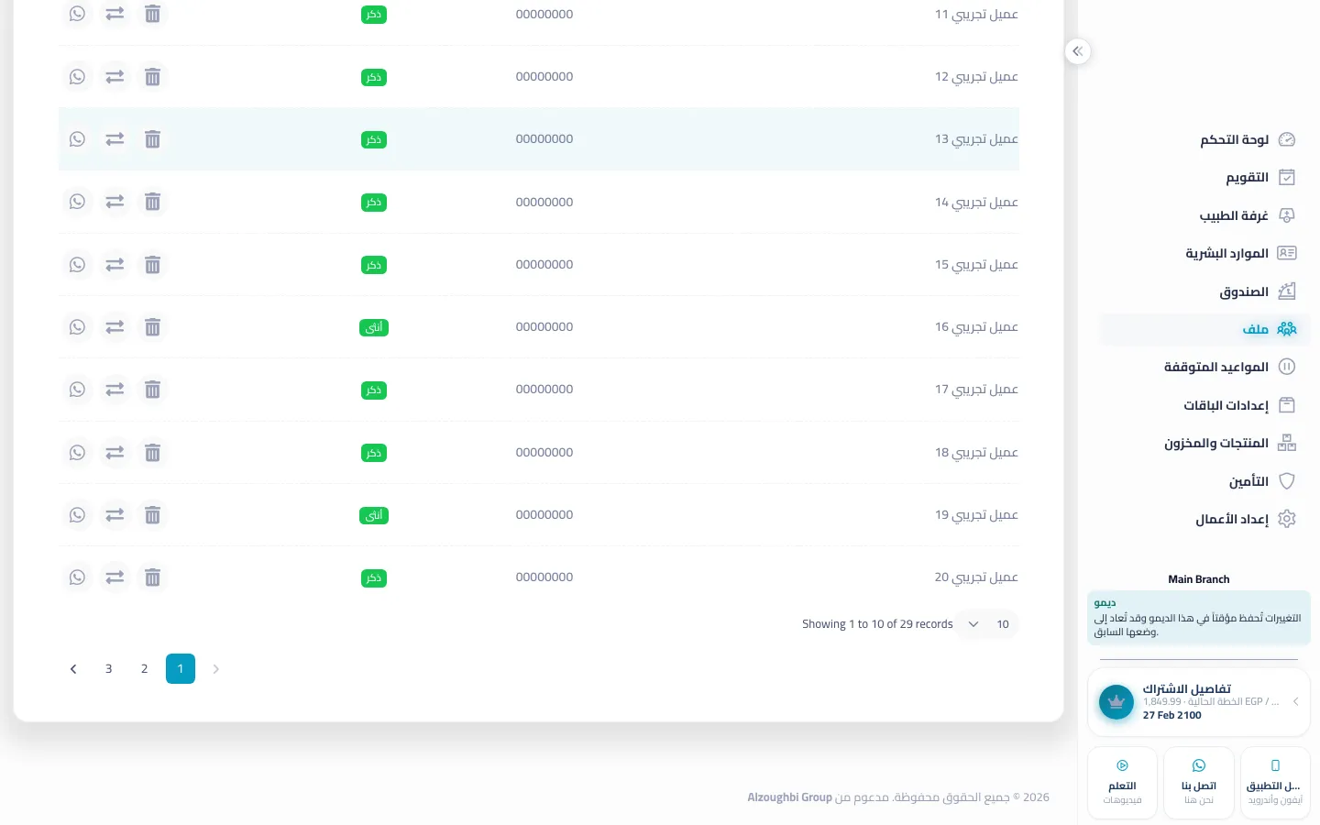1320x825 pixels.
Task: Delete عميل تجريبي 15 using trash icon
Action: click(x=152, y=265)
